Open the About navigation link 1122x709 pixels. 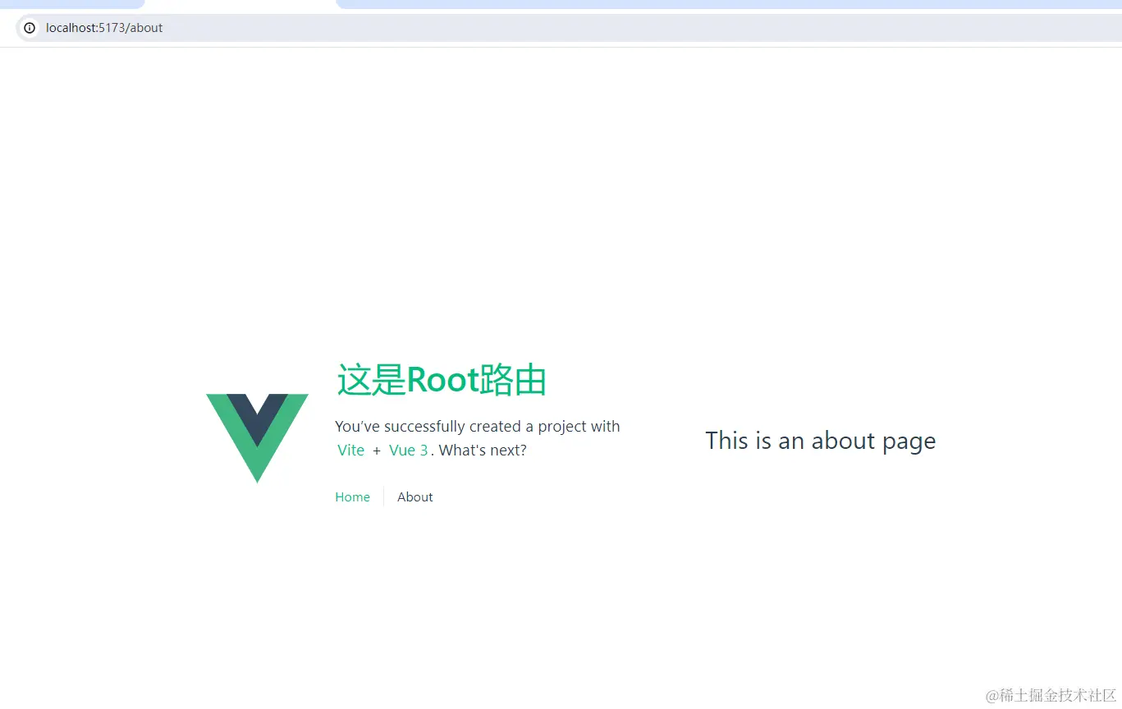point(415,497)
